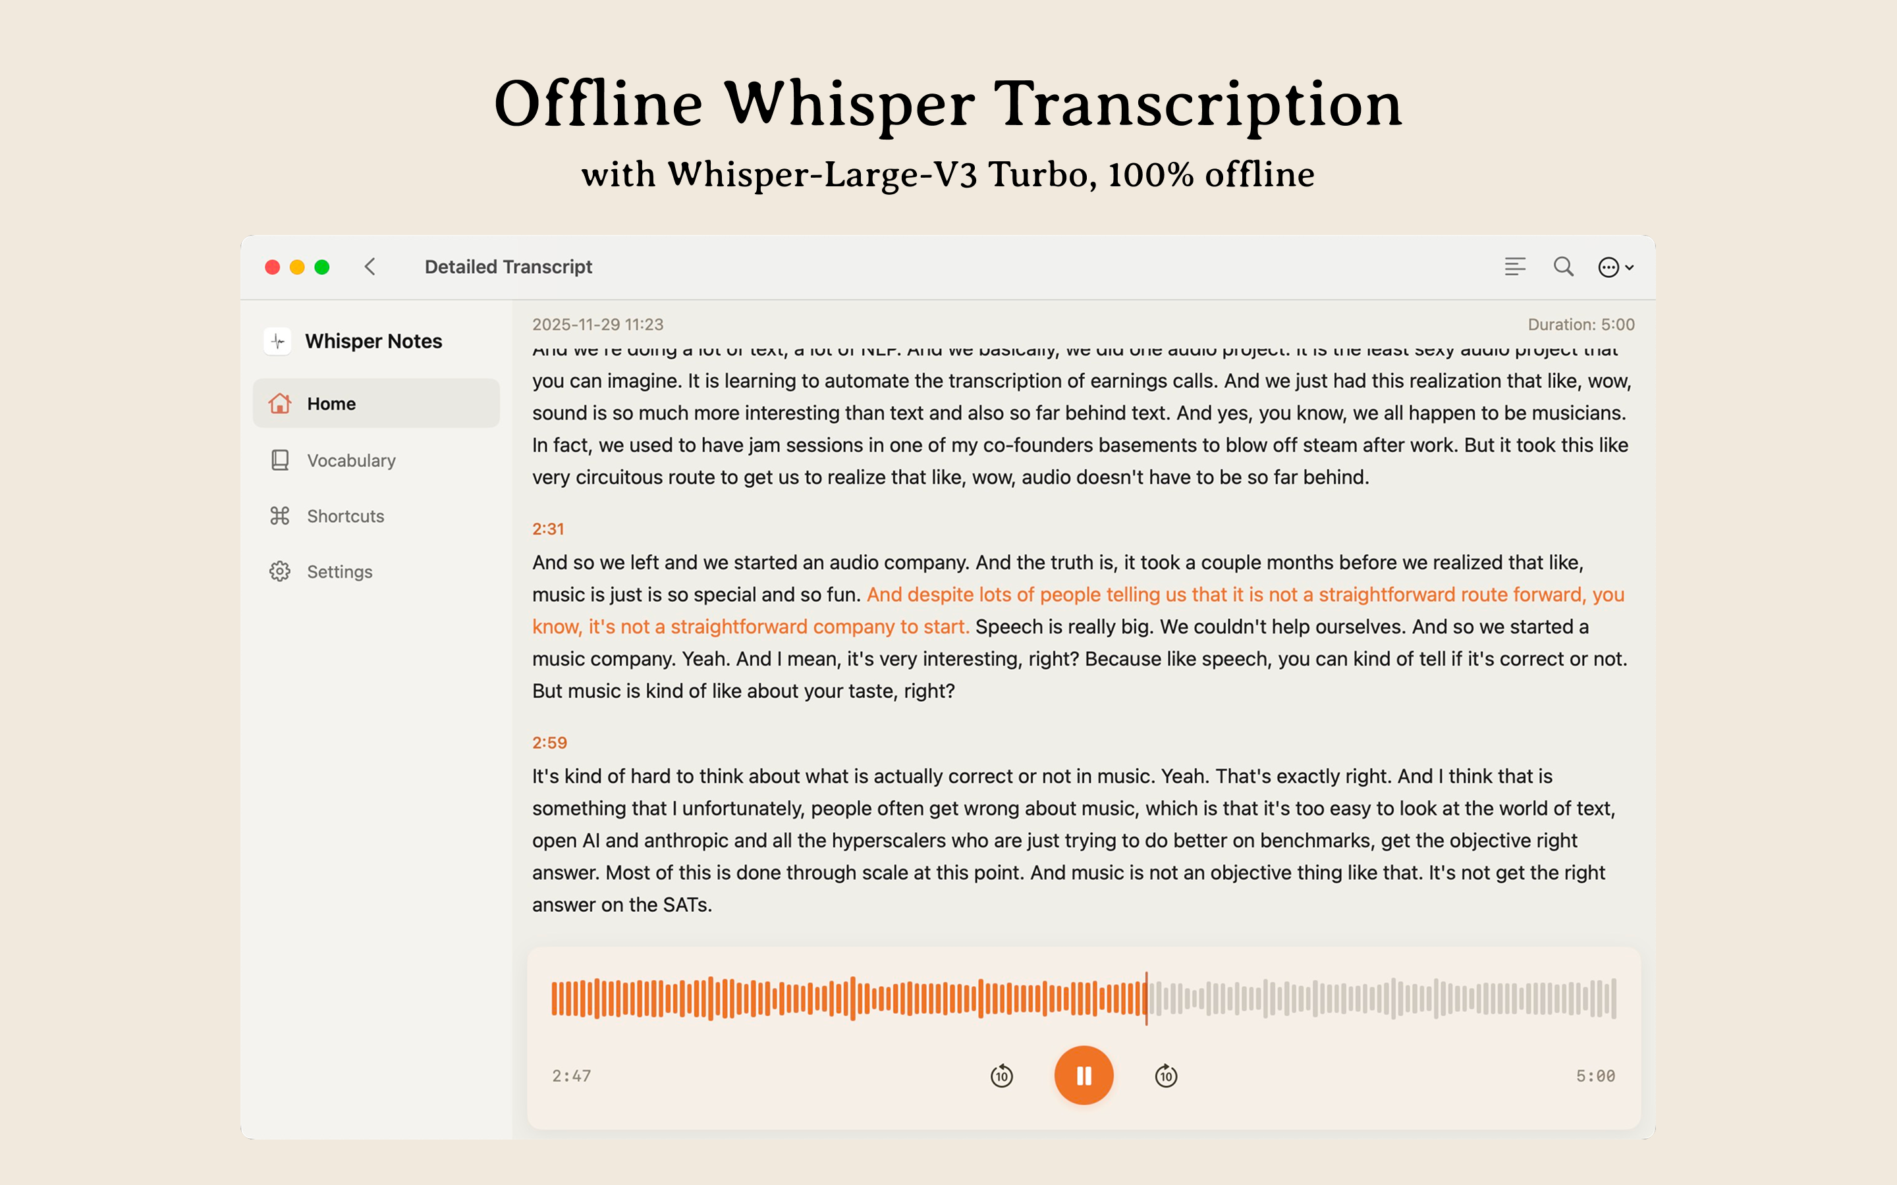The image size is (1897, 1185).
Task: Open the text alignment/outline icon
Action: (1514, 267)
